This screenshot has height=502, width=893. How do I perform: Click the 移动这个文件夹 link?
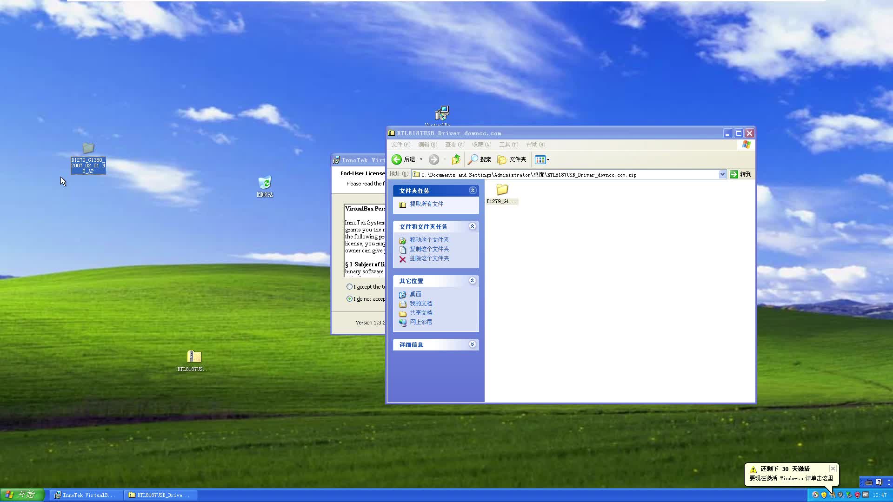click(429, 240)
